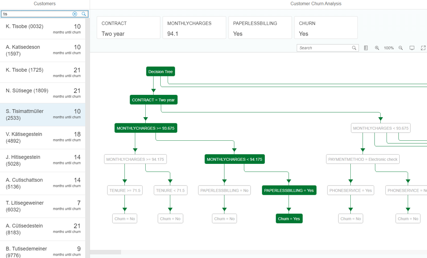Open the graph legend icon
This screenshot has height=258, width=427.
(x=366, y=48)
